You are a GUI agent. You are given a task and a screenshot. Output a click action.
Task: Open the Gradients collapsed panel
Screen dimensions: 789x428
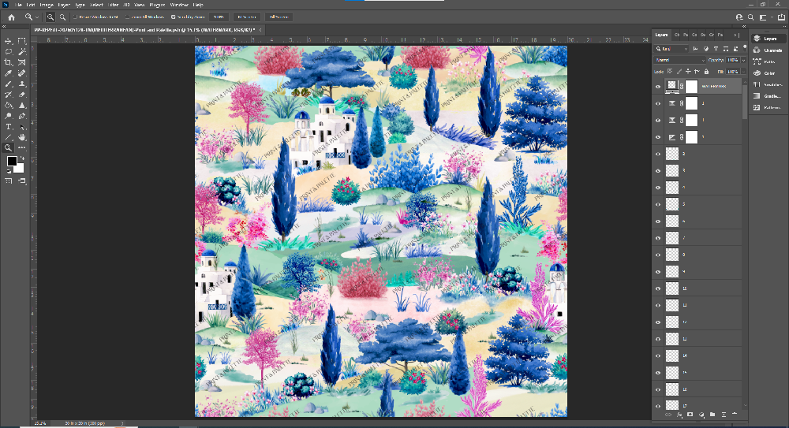(x=768, y=96)
